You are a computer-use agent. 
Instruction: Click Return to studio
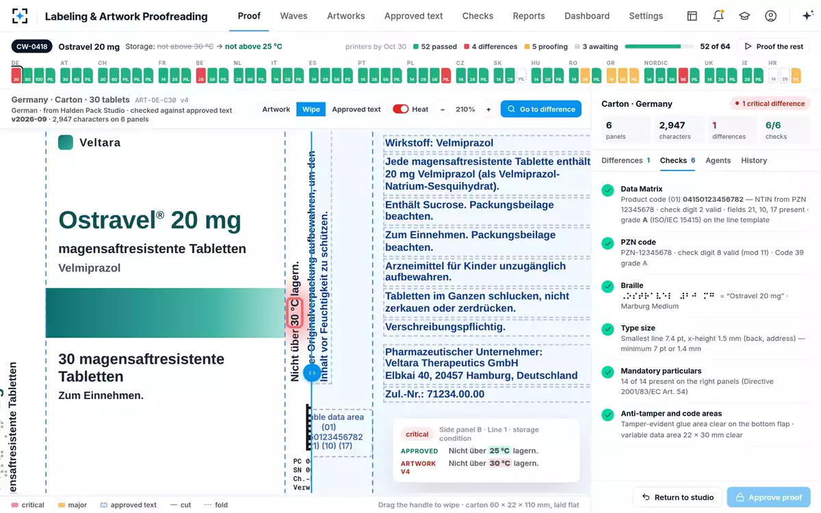coord(678,497)
